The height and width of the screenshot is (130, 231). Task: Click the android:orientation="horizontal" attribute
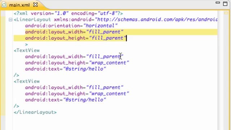point(71,26)
